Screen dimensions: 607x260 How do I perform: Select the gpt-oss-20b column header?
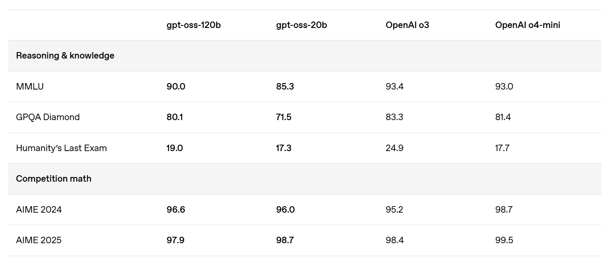coord(301,25)
